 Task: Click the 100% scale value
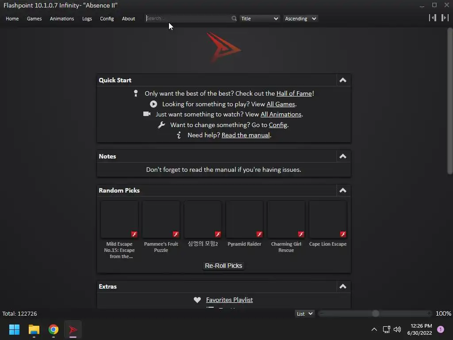coord(443,313)
